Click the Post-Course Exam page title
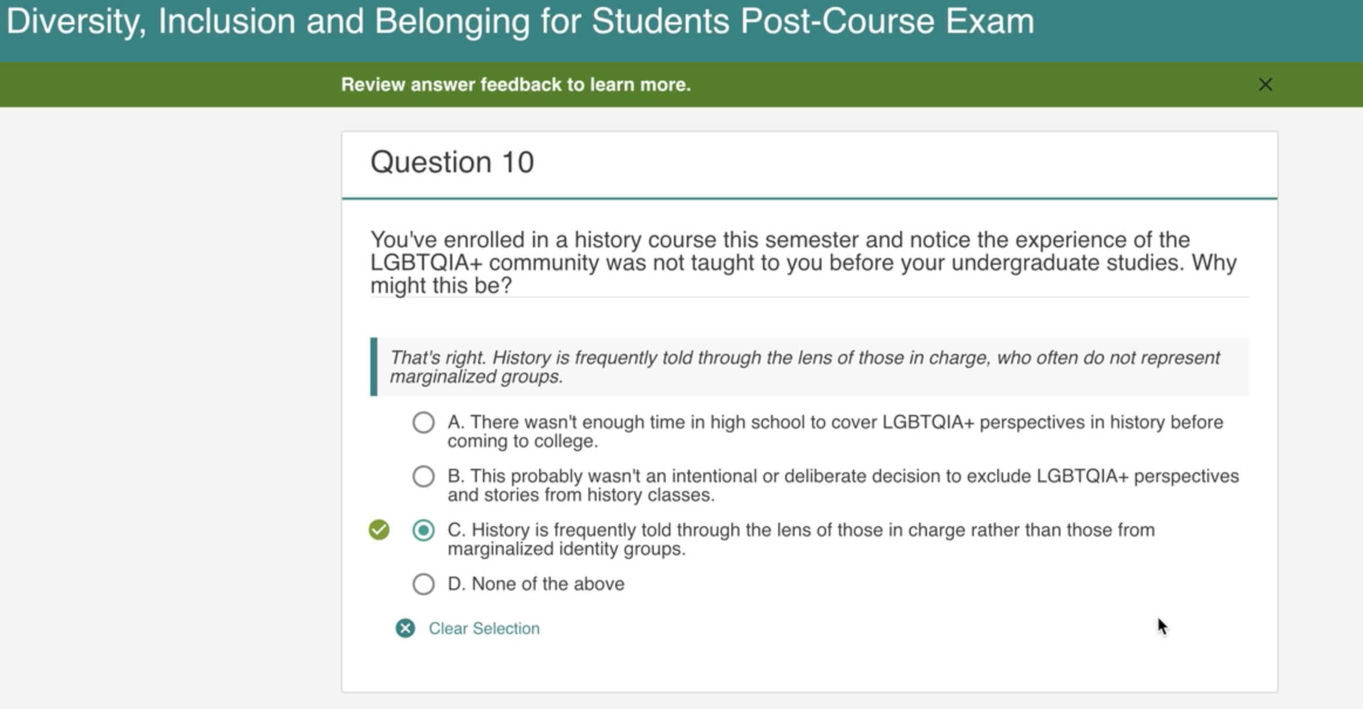The image size is (1363, 709). click(520, 22)
